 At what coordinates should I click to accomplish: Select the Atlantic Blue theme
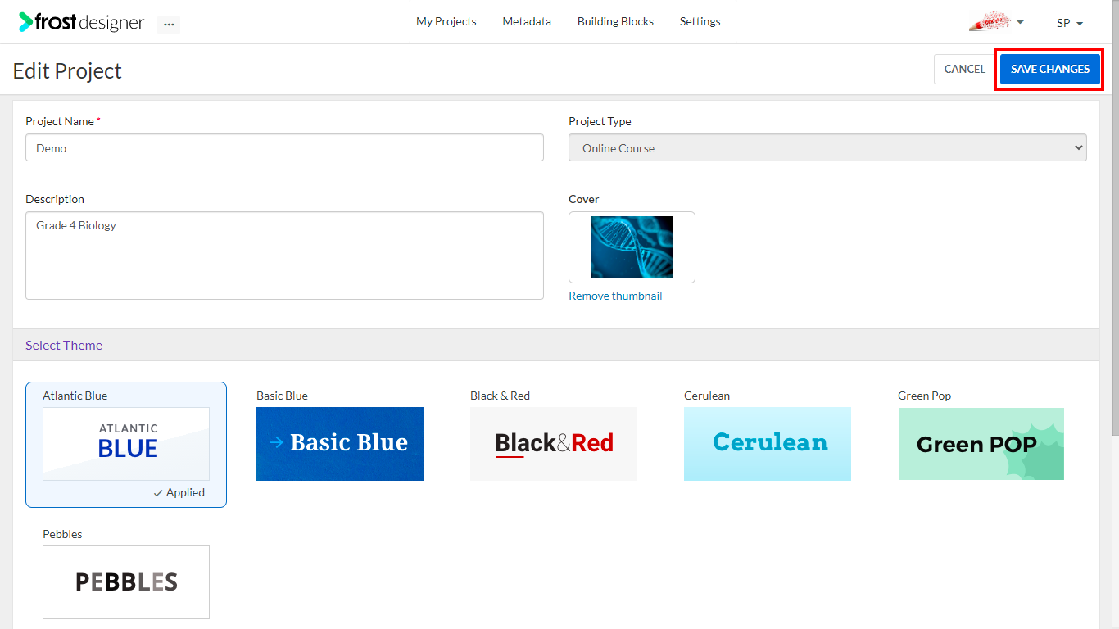(126, 444)
